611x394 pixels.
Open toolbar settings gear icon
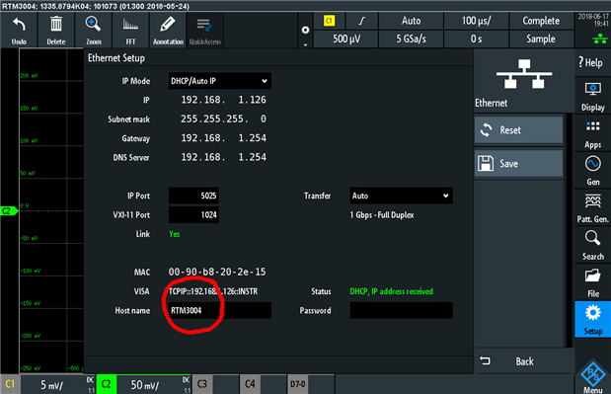[x=306, y=30]
